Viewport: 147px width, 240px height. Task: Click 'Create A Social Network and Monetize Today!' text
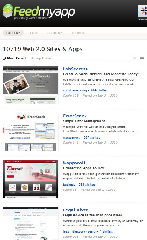101,74
